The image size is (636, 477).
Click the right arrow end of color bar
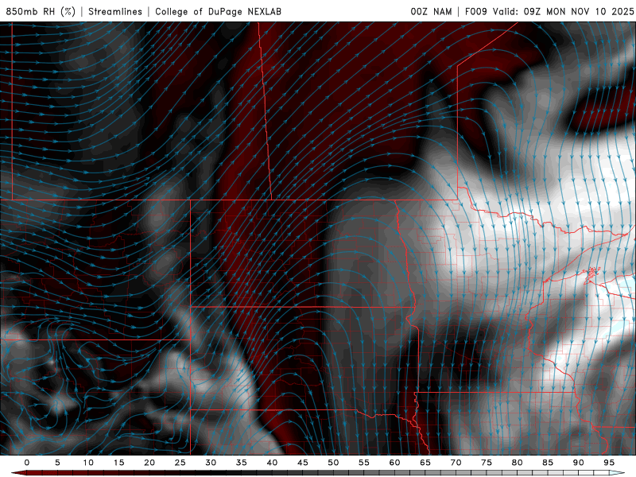coord(618,473)
